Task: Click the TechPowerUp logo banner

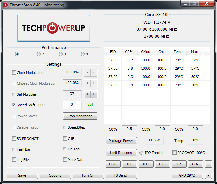Action: pos(54,28)
